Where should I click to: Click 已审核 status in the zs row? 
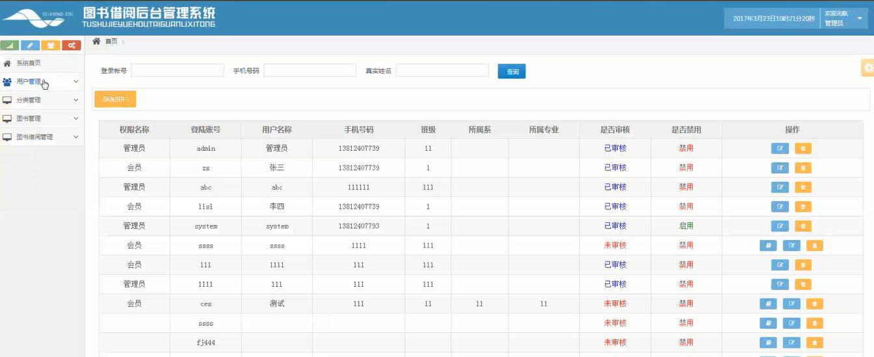pos(615,168)
